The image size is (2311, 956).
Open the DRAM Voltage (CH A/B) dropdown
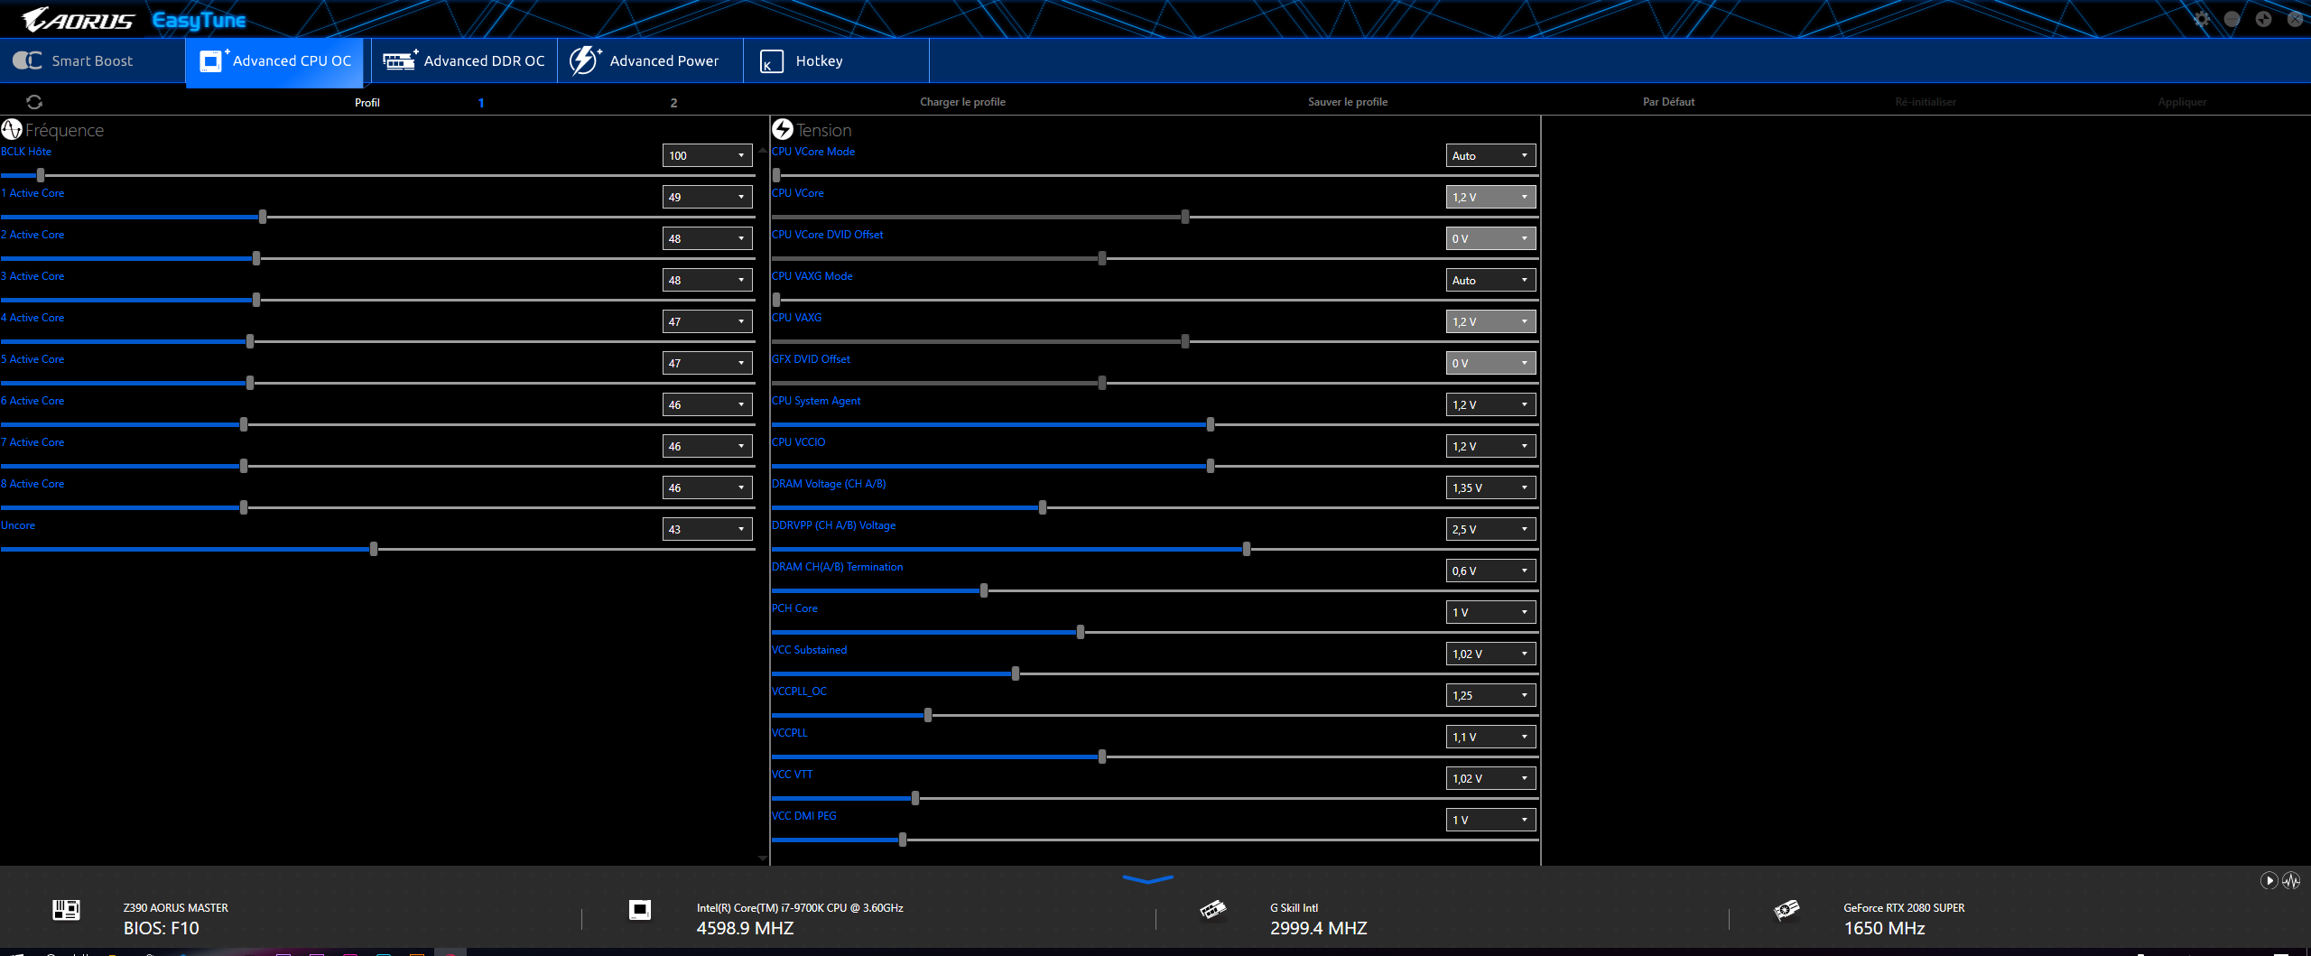[x=1491, y=487]
